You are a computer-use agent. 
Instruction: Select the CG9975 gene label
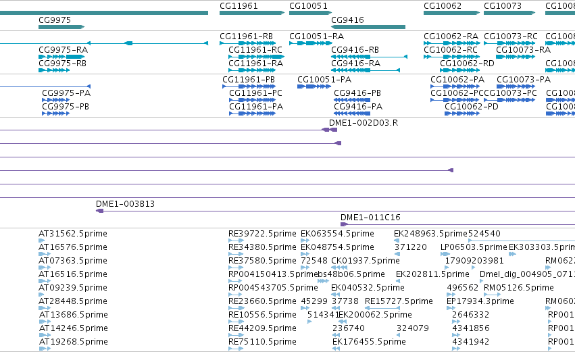[55, 20]
